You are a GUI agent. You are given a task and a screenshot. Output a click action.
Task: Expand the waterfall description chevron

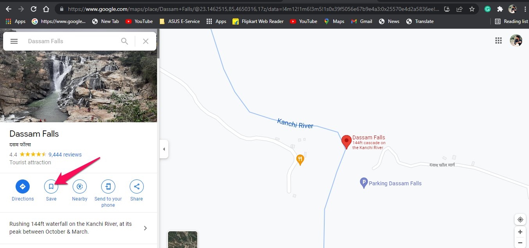(145, 228)
